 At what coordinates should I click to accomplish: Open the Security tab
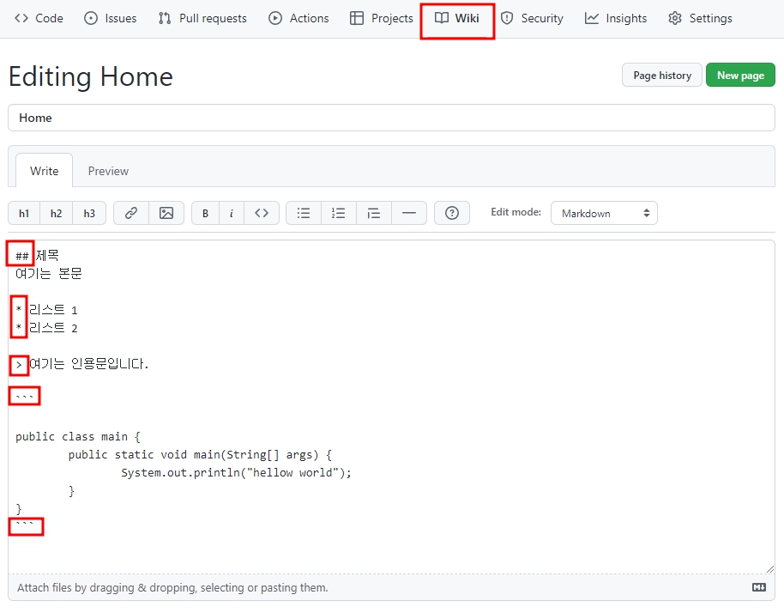[x=532, y=19]
